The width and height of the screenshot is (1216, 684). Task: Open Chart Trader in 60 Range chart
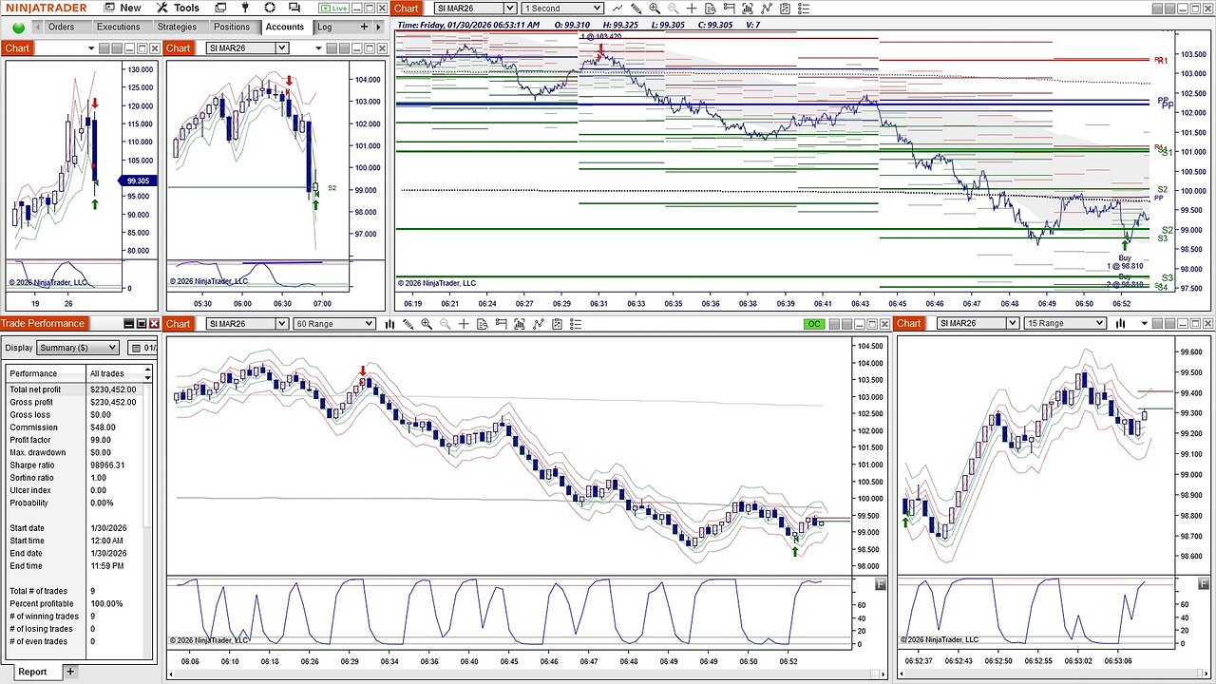point(501,324)
